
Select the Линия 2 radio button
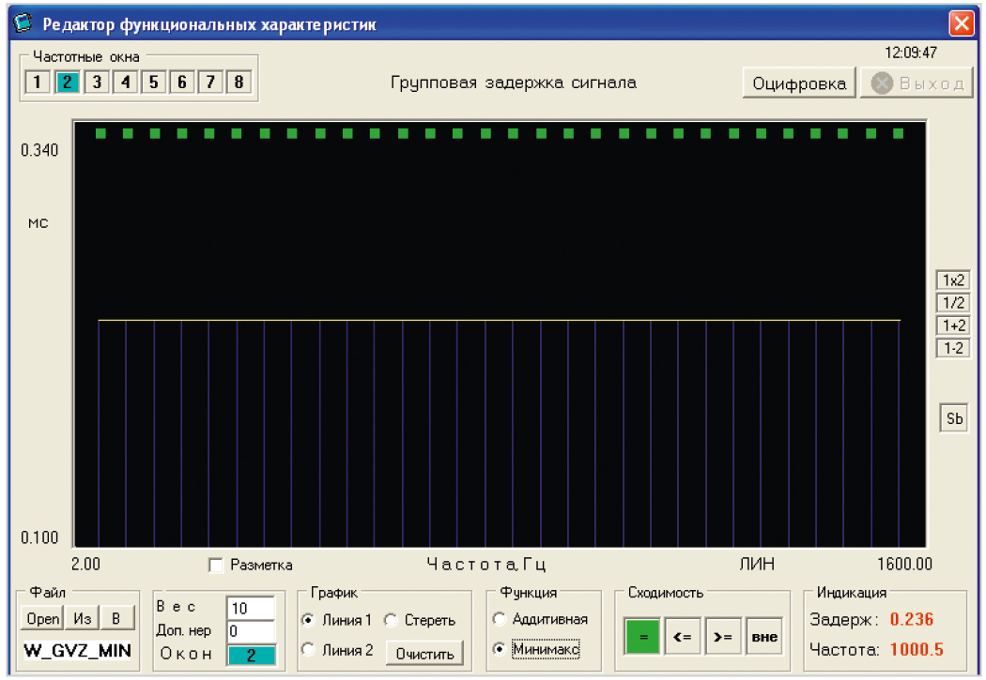308,650
